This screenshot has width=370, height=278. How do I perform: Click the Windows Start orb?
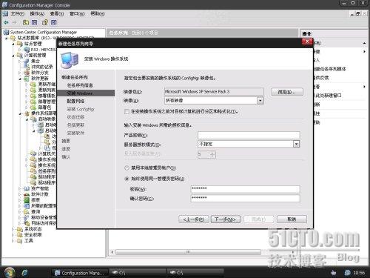[x=10, y=272]
